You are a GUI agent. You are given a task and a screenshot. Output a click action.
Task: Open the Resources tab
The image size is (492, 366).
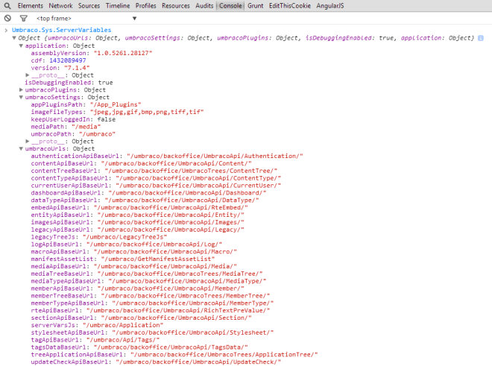[x=176, y=6]
